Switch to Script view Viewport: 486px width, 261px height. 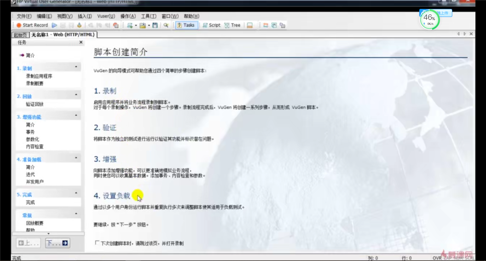pyautogui.click(x=212, y=25)
